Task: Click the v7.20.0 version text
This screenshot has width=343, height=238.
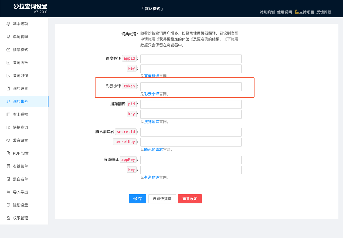Action: 41,12
